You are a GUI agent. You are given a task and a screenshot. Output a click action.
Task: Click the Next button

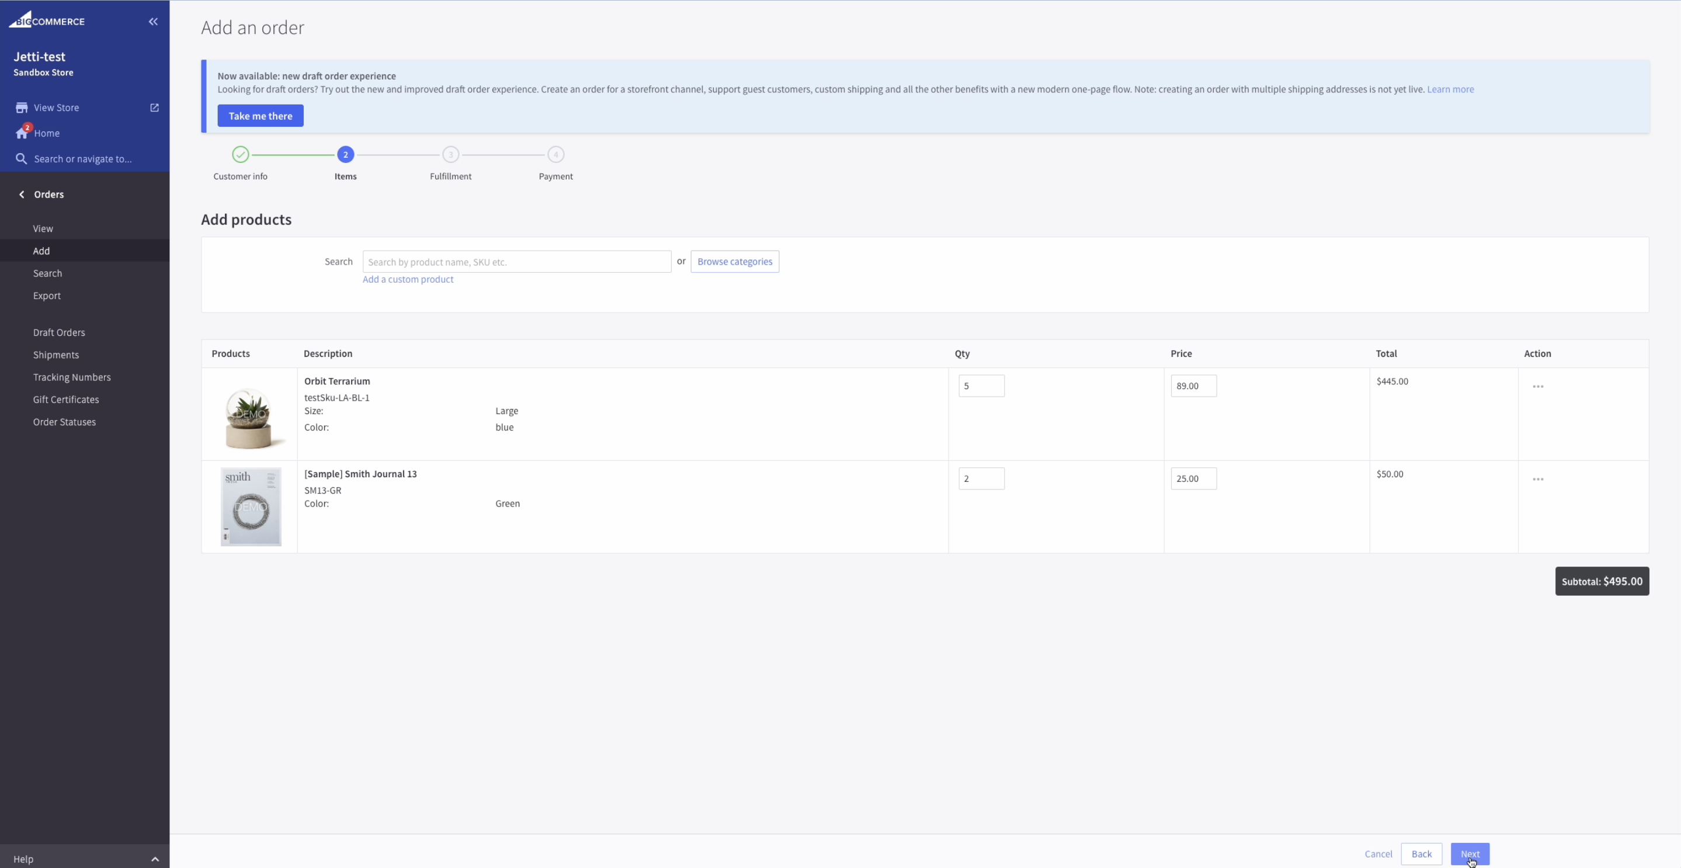coord(1470,853)
